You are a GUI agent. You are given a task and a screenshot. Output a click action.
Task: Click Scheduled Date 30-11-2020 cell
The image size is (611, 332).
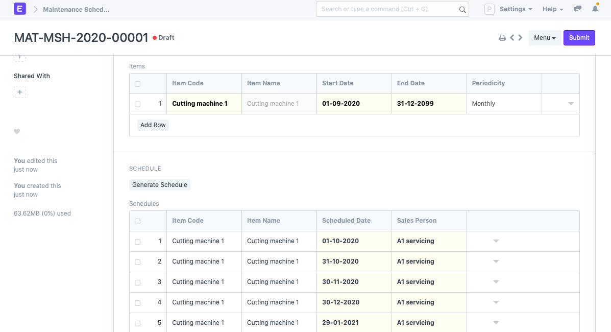point(354,281)
